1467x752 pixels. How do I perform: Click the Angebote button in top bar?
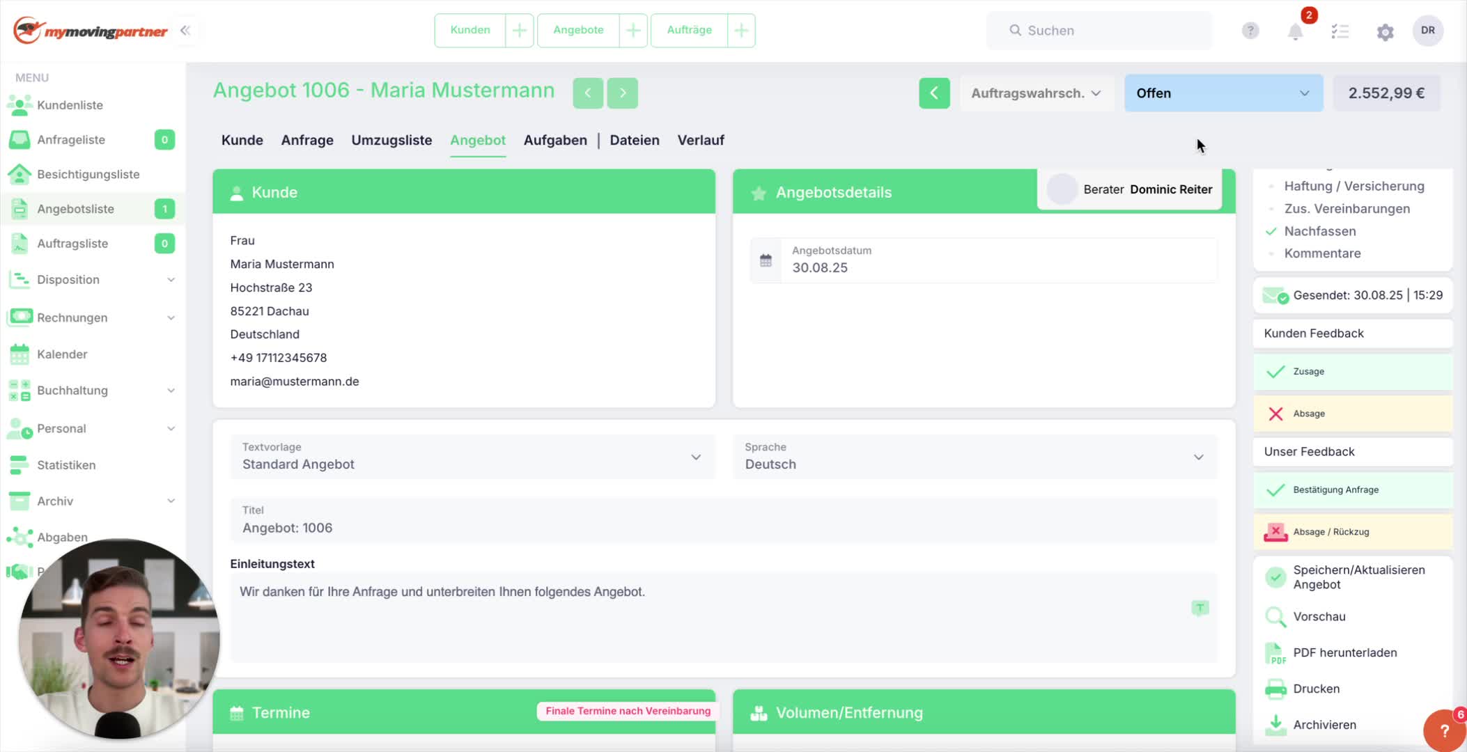pos(578,31)
